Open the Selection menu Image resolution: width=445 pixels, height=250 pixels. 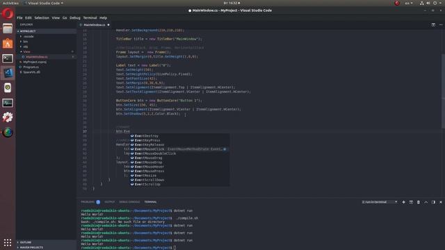[42, 18]
